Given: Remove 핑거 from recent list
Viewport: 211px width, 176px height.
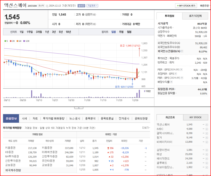Looking at the screenshot, I should tap(207, 138).
